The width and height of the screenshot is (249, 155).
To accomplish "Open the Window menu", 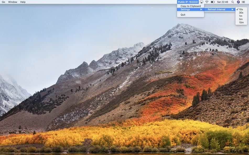I will (x=13, y=2).
